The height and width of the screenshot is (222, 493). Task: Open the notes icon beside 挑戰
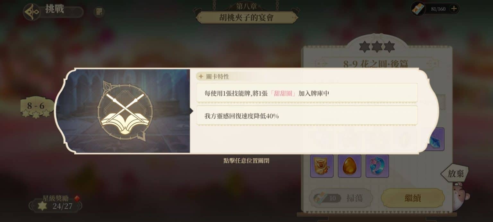click(99, 12)
